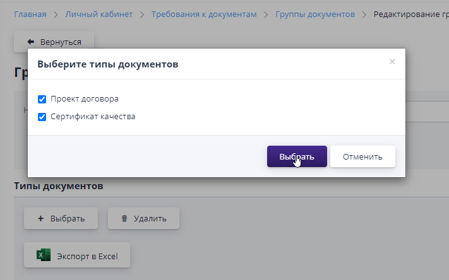Open Группы документов breadcrumb link
This screenshot has height=280, width=449.
[x=315, y=14]
